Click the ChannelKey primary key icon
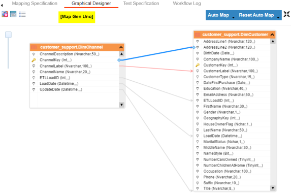 (34, 60)
